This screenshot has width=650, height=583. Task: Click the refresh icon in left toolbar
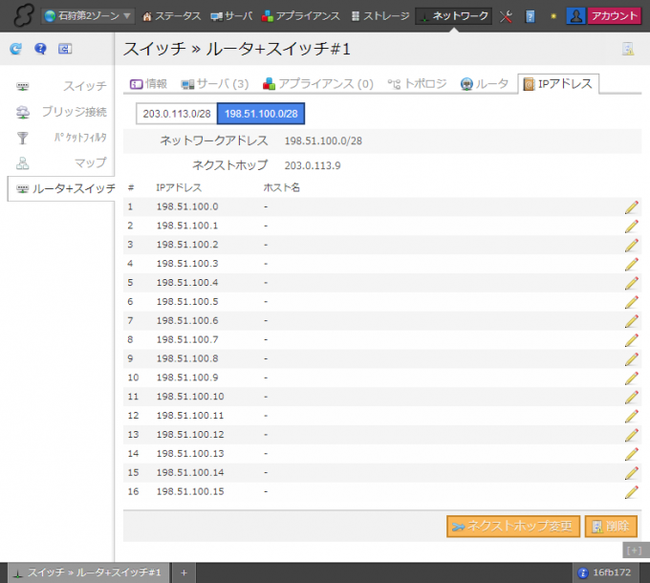pyautogui.click(x=15, y=49)
